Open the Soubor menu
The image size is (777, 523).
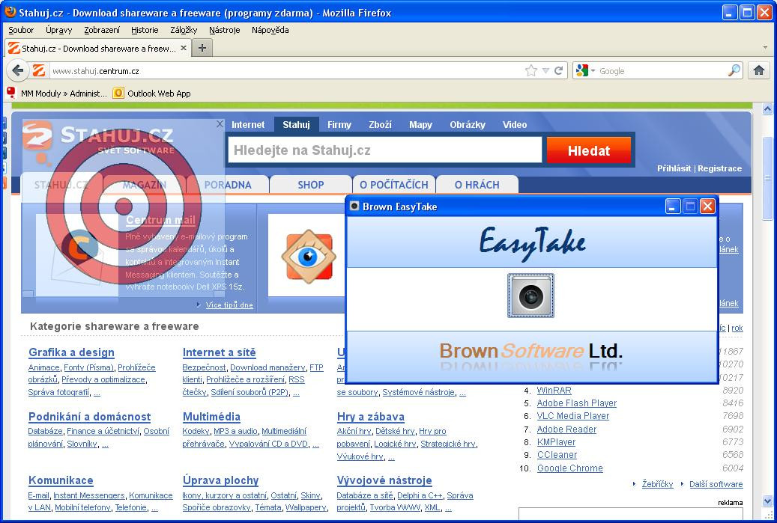[21, 30]
